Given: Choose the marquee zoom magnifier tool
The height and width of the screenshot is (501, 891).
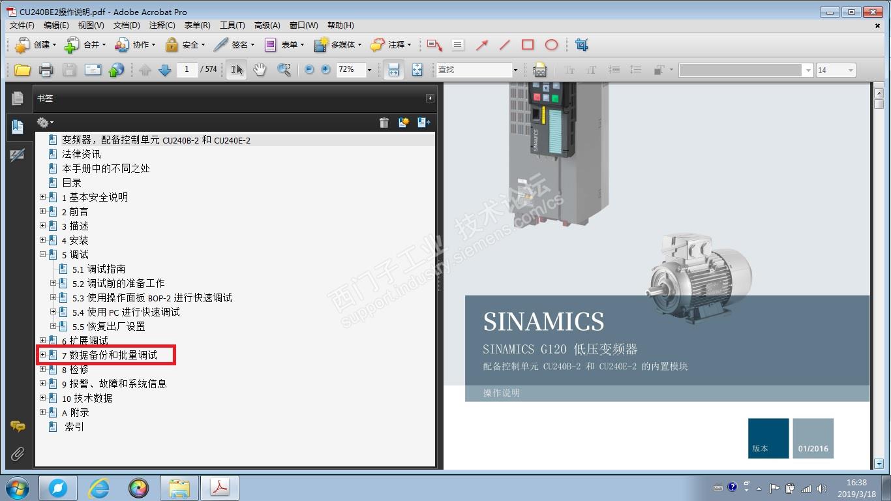Looking at the screenshot, I should pos(284,70).
